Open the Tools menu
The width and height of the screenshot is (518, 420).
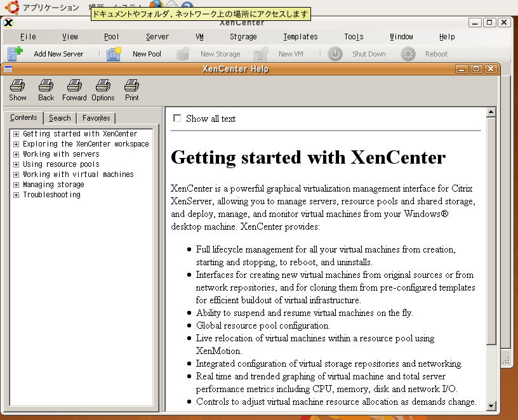(354, 37)
